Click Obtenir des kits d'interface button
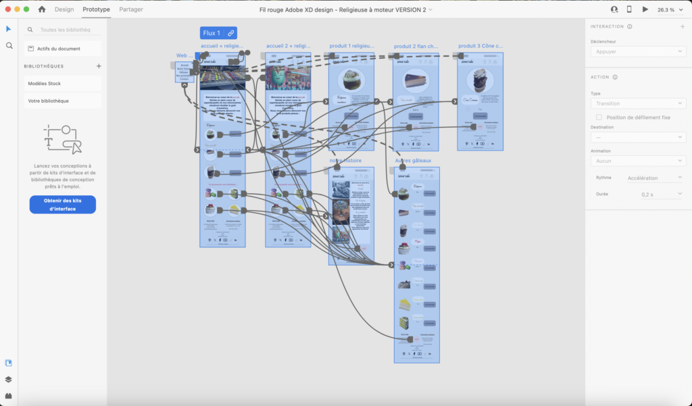This screenshot has width=692, height=406. tap(62, 205)
